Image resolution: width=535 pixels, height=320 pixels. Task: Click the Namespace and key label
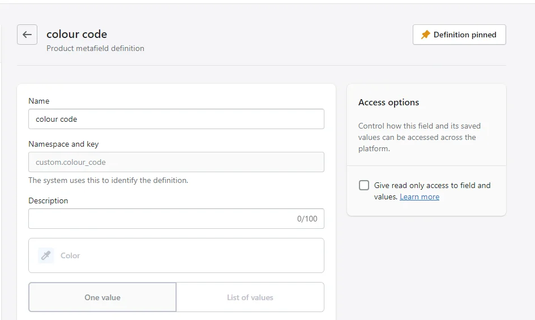pos(63,144)
